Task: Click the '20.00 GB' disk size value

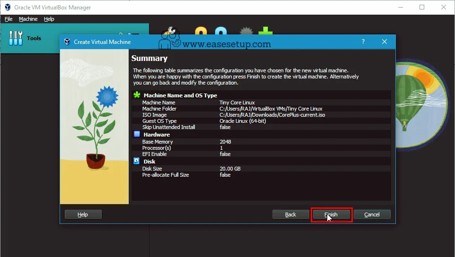Action: 230,169
